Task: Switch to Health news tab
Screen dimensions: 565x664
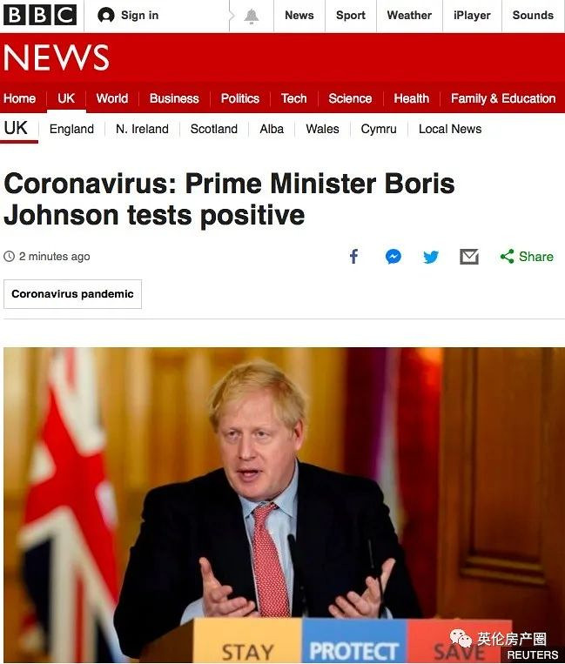Action: [411, 98]
